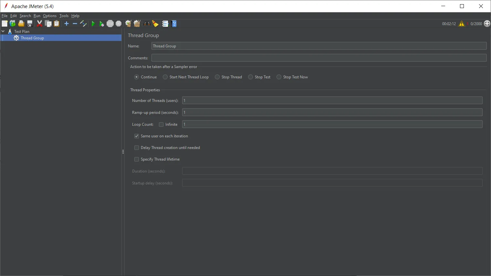Uncheck Same user on each iteration
This screenshot has height=276, width=491.
pyautogui.click(x=137, y=136)
